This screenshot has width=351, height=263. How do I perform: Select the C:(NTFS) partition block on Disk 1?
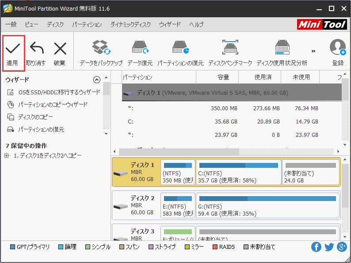coord(238,172)
